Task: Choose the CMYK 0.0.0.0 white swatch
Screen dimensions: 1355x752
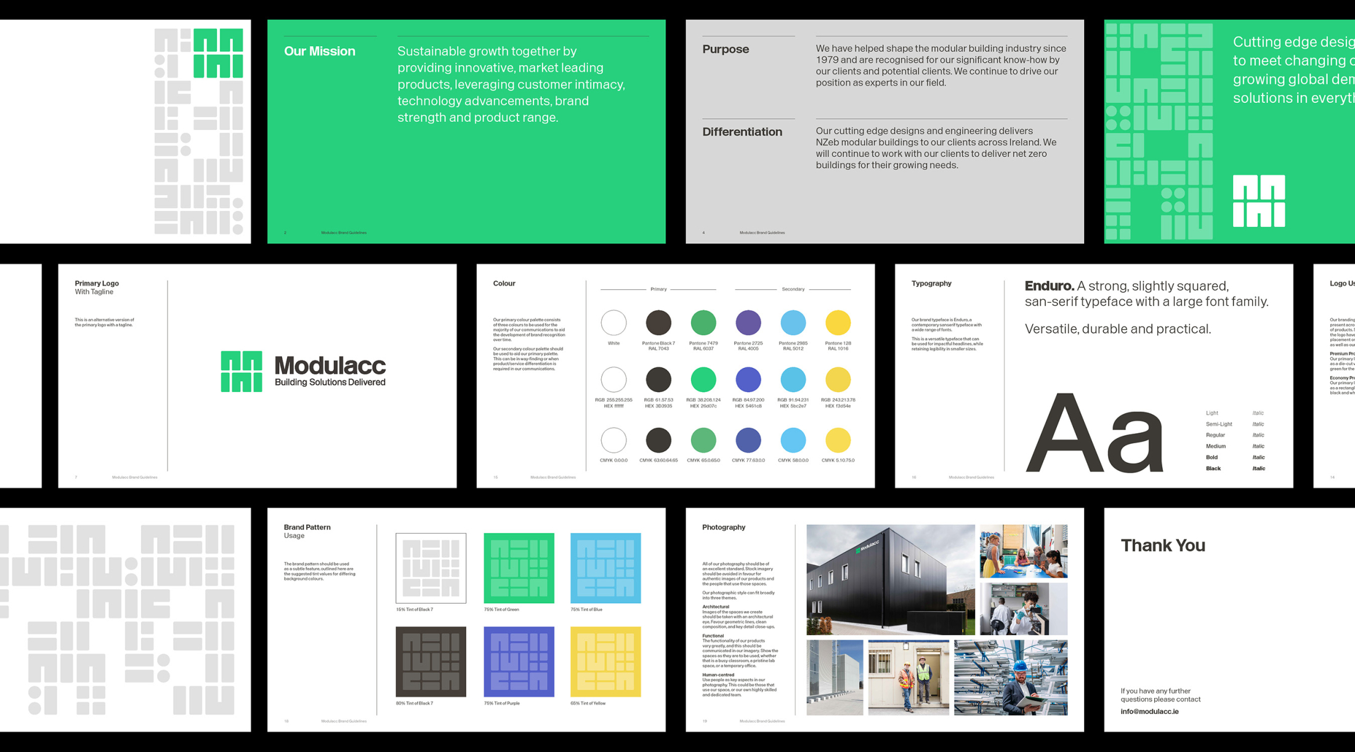Action: [x=613, y=440]
